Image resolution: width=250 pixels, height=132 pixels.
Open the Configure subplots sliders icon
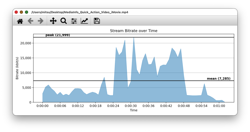coord(74,21)
